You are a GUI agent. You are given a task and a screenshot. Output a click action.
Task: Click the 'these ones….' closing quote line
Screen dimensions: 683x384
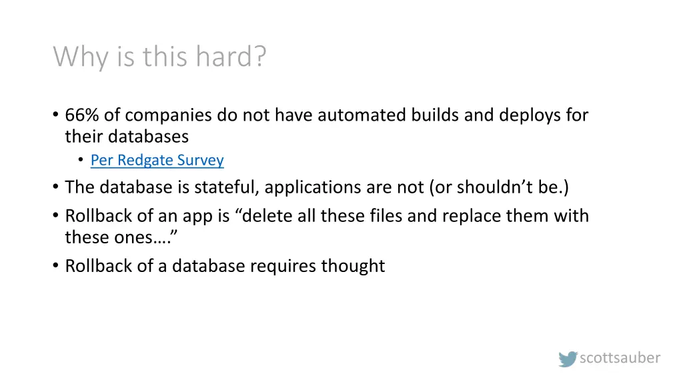pos(121,237)
